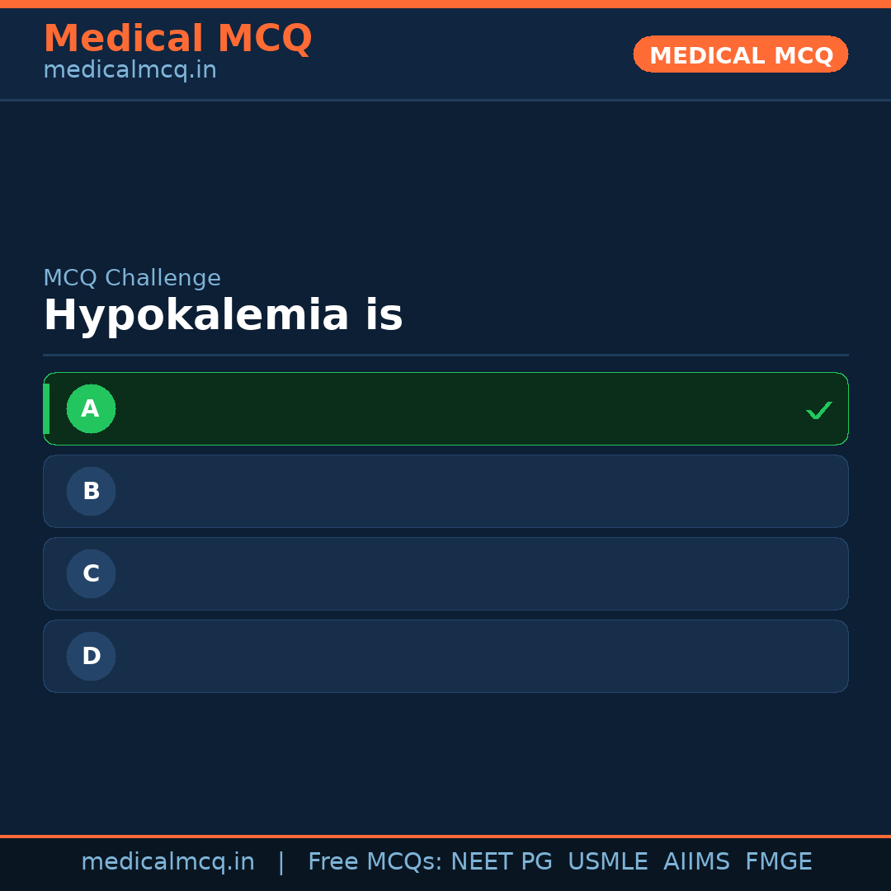Click the Medical MCQ orange title
Image resolution: width=891 pixels, height=891 pixels.
pos(177,38)
